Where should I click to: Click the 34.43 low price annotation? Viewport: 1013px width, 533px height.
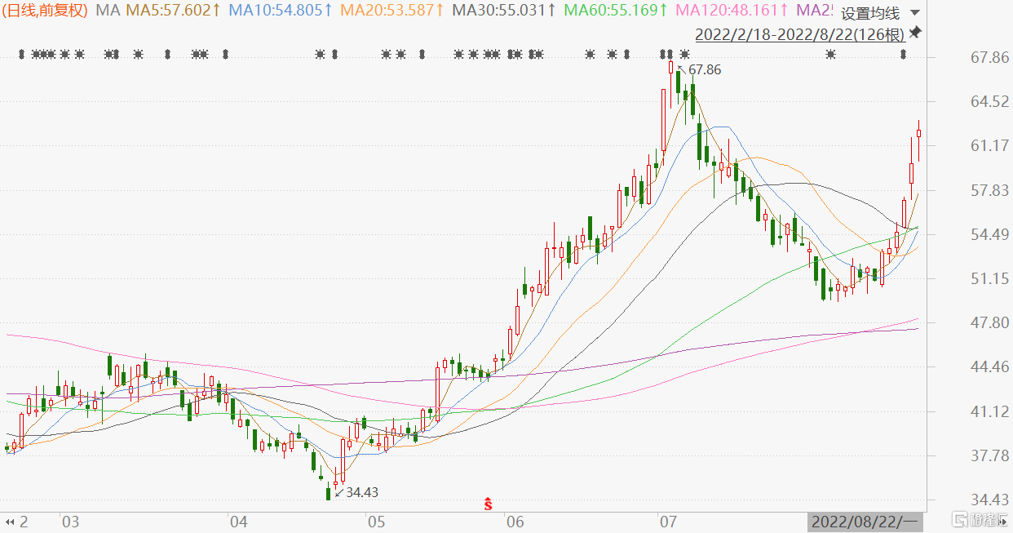click(x=361, y=492)
